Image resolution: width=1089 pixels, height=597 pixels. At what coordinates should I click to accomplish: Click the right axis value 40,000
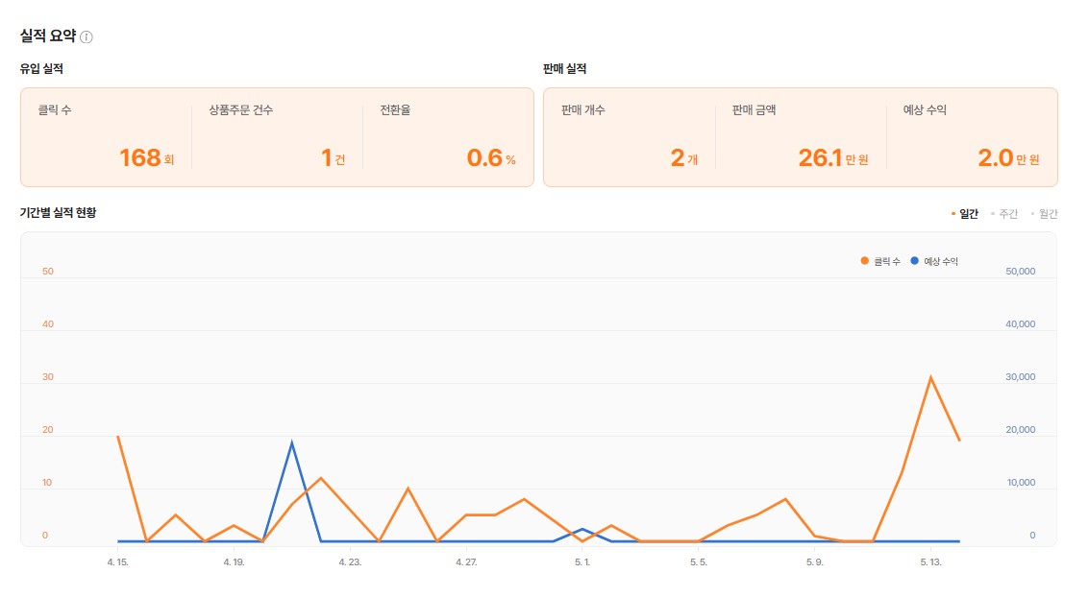click(x=1020, y=324)
